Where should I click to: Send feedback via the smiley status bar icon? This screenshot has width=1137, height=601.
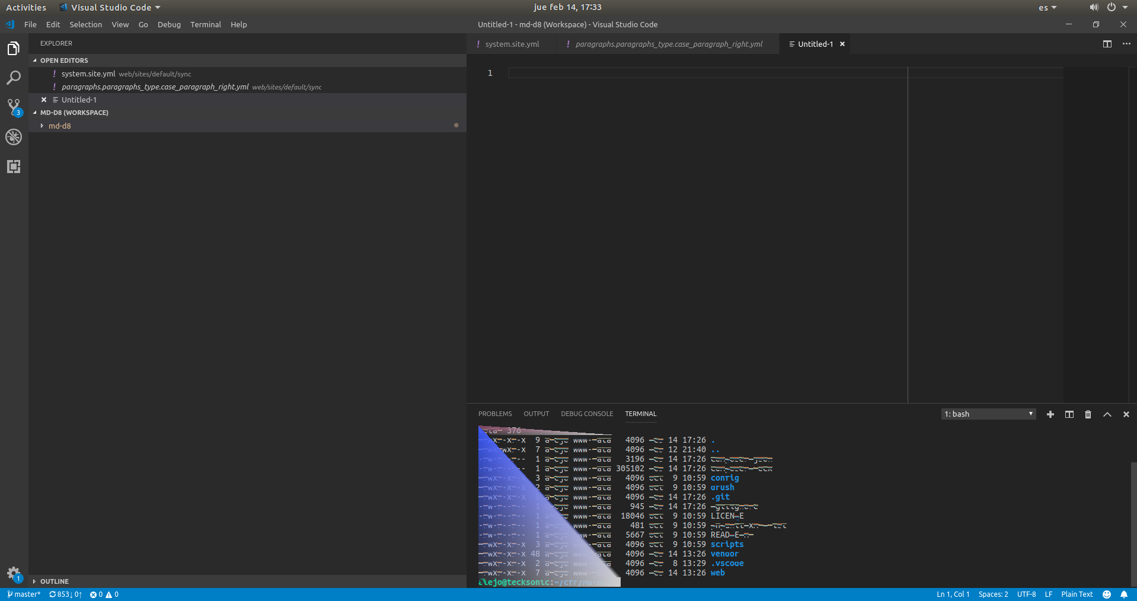click(1106, 594)
